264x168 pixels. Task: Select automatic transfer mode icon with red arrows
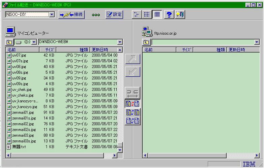132,104
